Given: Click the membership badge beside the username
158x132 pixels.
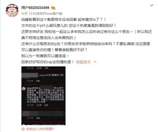Looking at the screenshot, I should [x=53, y=8].
